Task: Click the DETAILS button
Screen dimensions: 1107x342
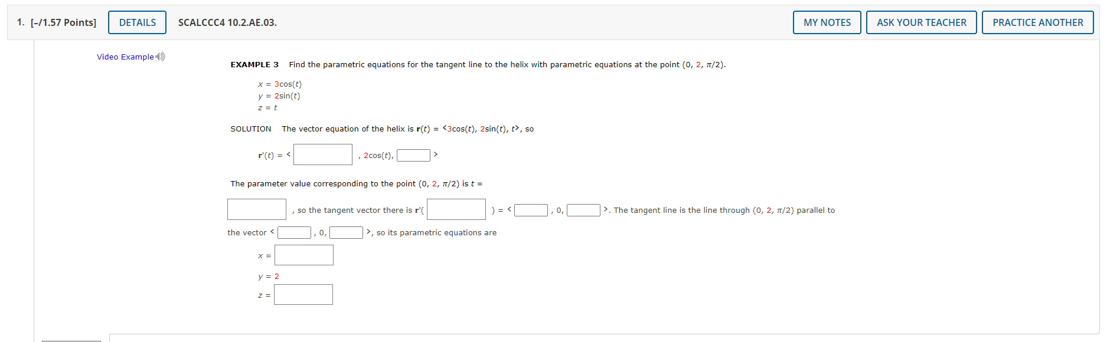Action: (137, 22)
